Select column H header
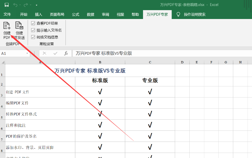Image resolution: width=252 pixels, height=158 pixels. (x=240, y=62)
